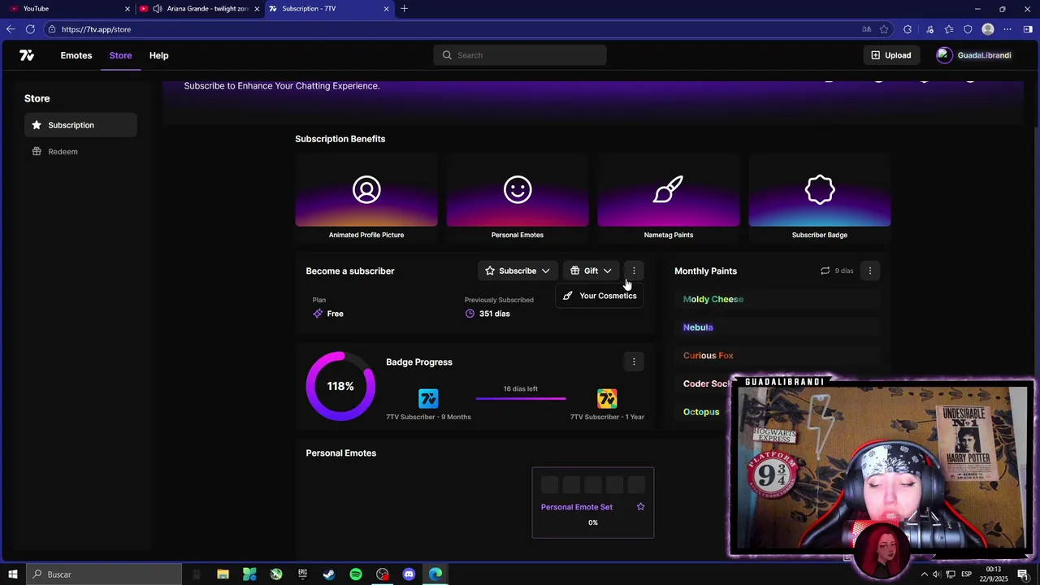This screenshot has height=585, width=1040.
Task: Open the browser profile avatar
Action: click(x=988, y=29)
